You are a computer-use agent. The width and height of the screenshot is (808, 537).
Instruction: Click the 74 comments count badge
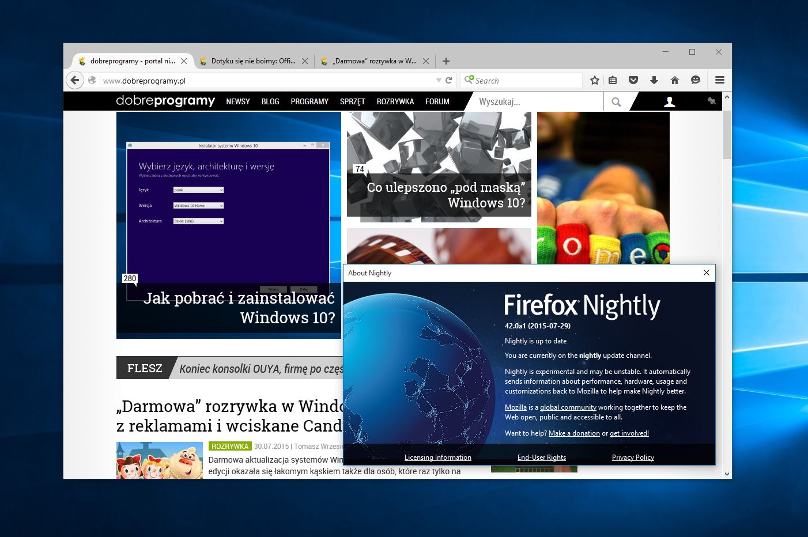point(360,169)
